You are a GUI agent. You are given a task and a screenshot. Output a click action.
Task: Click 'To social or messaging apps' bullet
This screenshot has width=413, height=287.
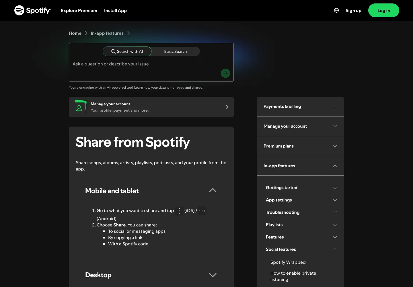pyautogui.click(x=137, y=231)
